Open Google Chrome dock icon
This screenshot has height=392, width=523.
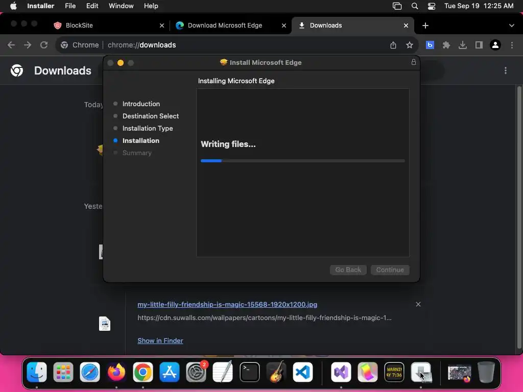[x=143, y=372]
